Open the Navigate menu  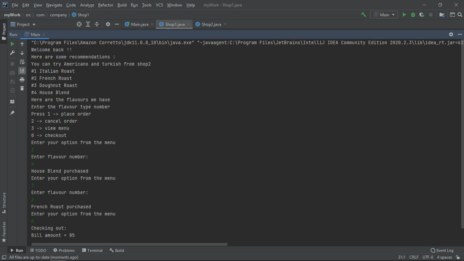(x=54, y=5)
